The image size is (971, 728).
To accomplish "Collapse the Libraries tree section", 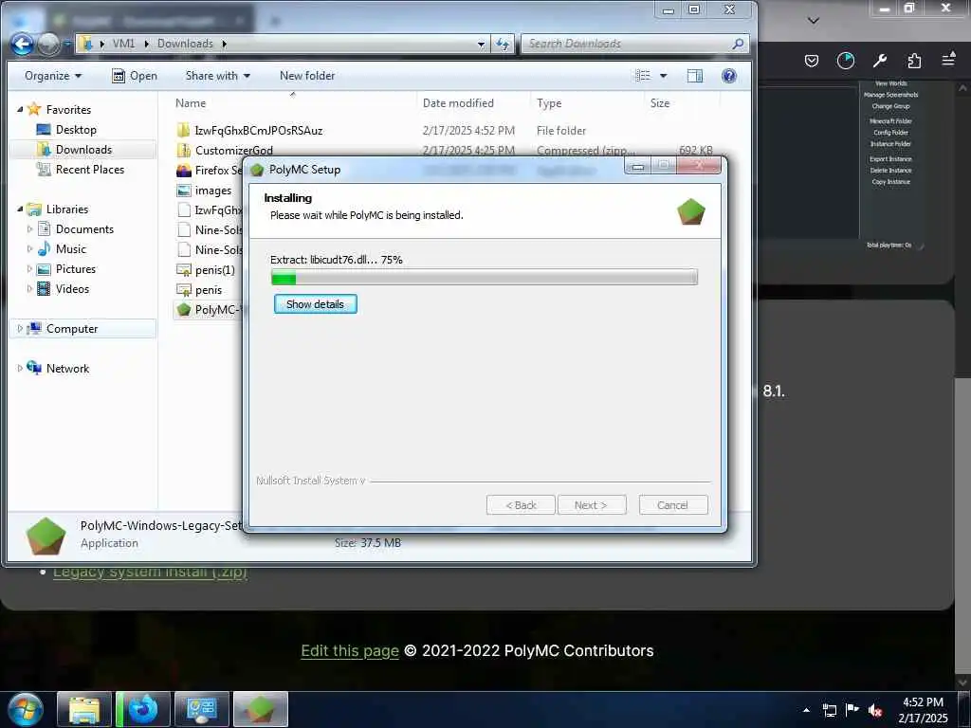I will 21,209.
